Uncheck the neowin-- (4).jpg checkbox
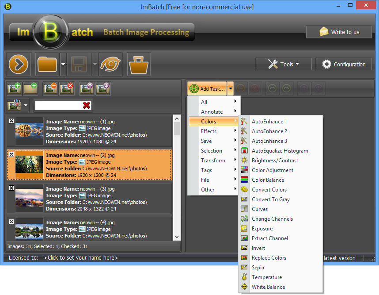 (11, 222)
